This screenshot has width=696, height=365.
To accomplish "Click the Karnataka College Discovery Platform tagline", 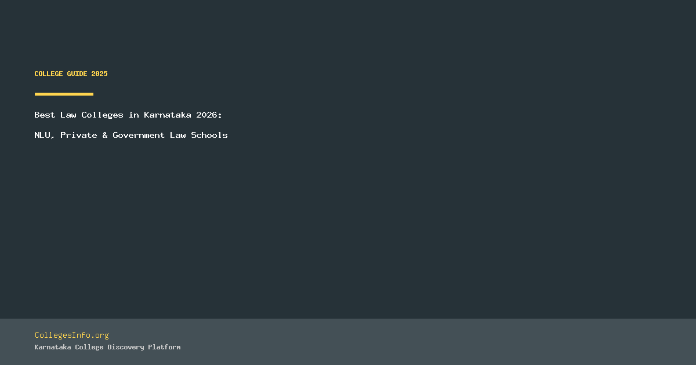I will (x=107, y=347).
